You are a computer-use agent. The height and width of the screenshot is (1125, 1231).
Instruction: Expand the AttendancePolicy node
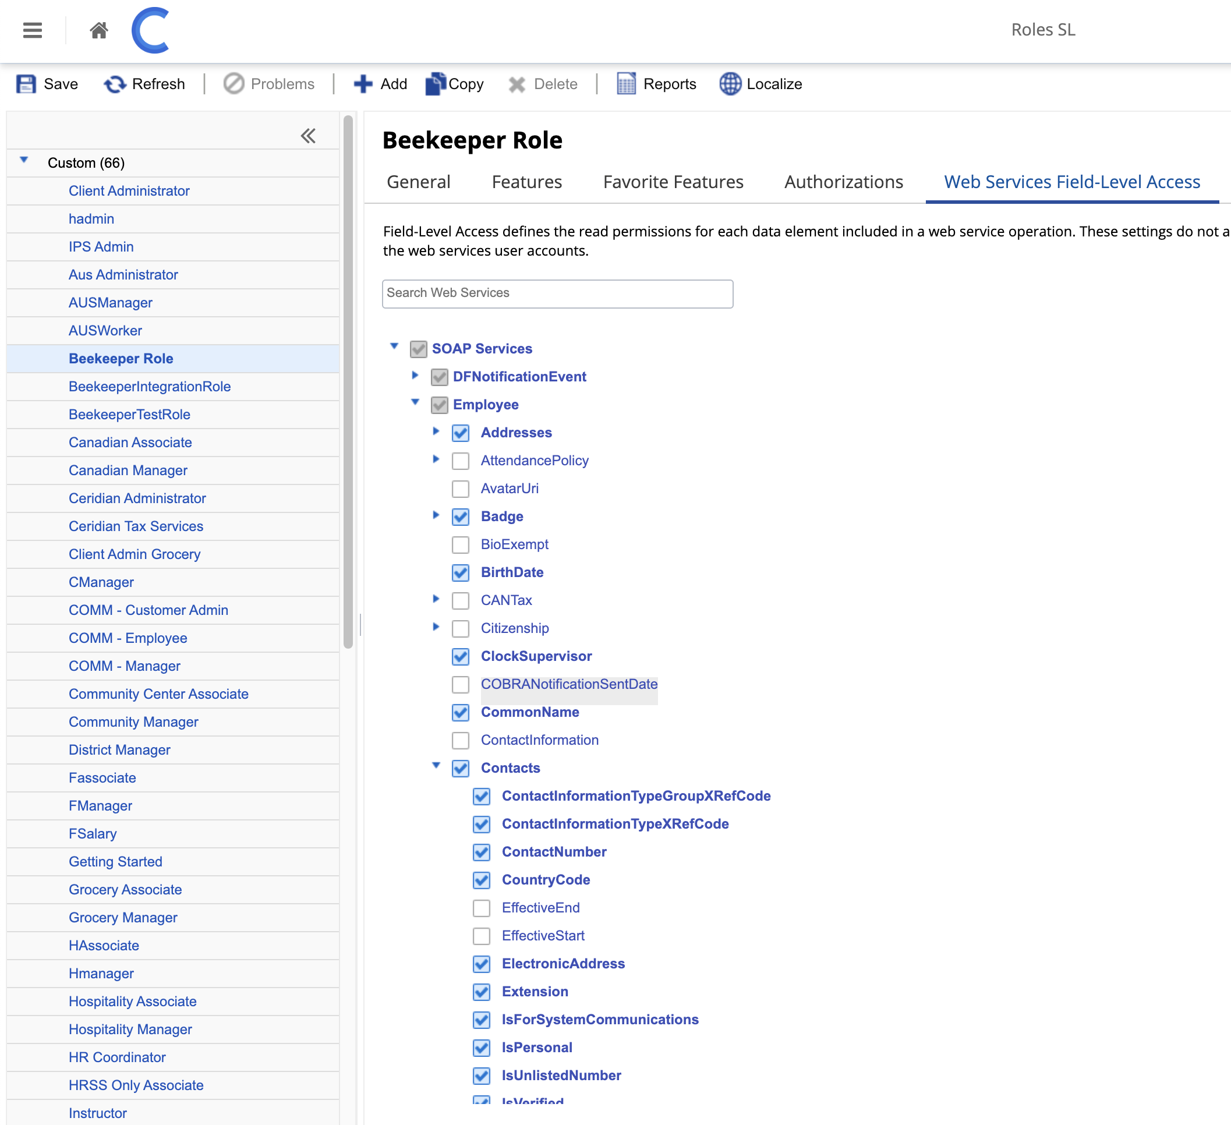pyautogui.click(x=436, y=459)
